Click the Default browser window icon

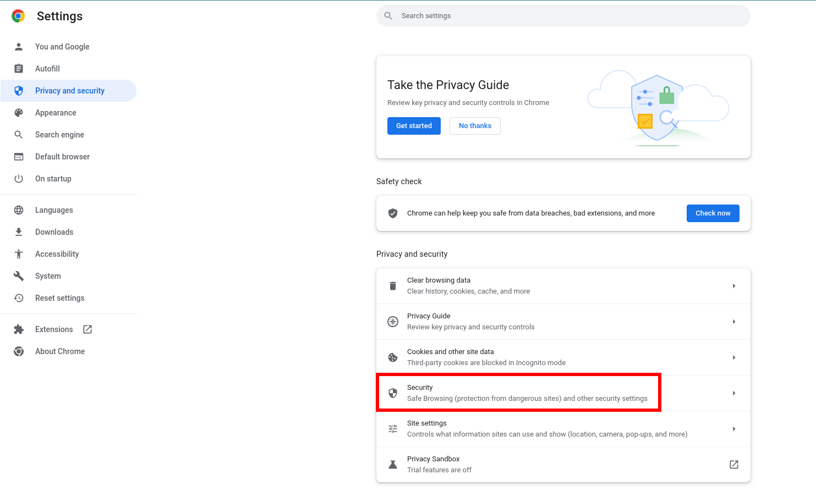(x=19, y=157)
